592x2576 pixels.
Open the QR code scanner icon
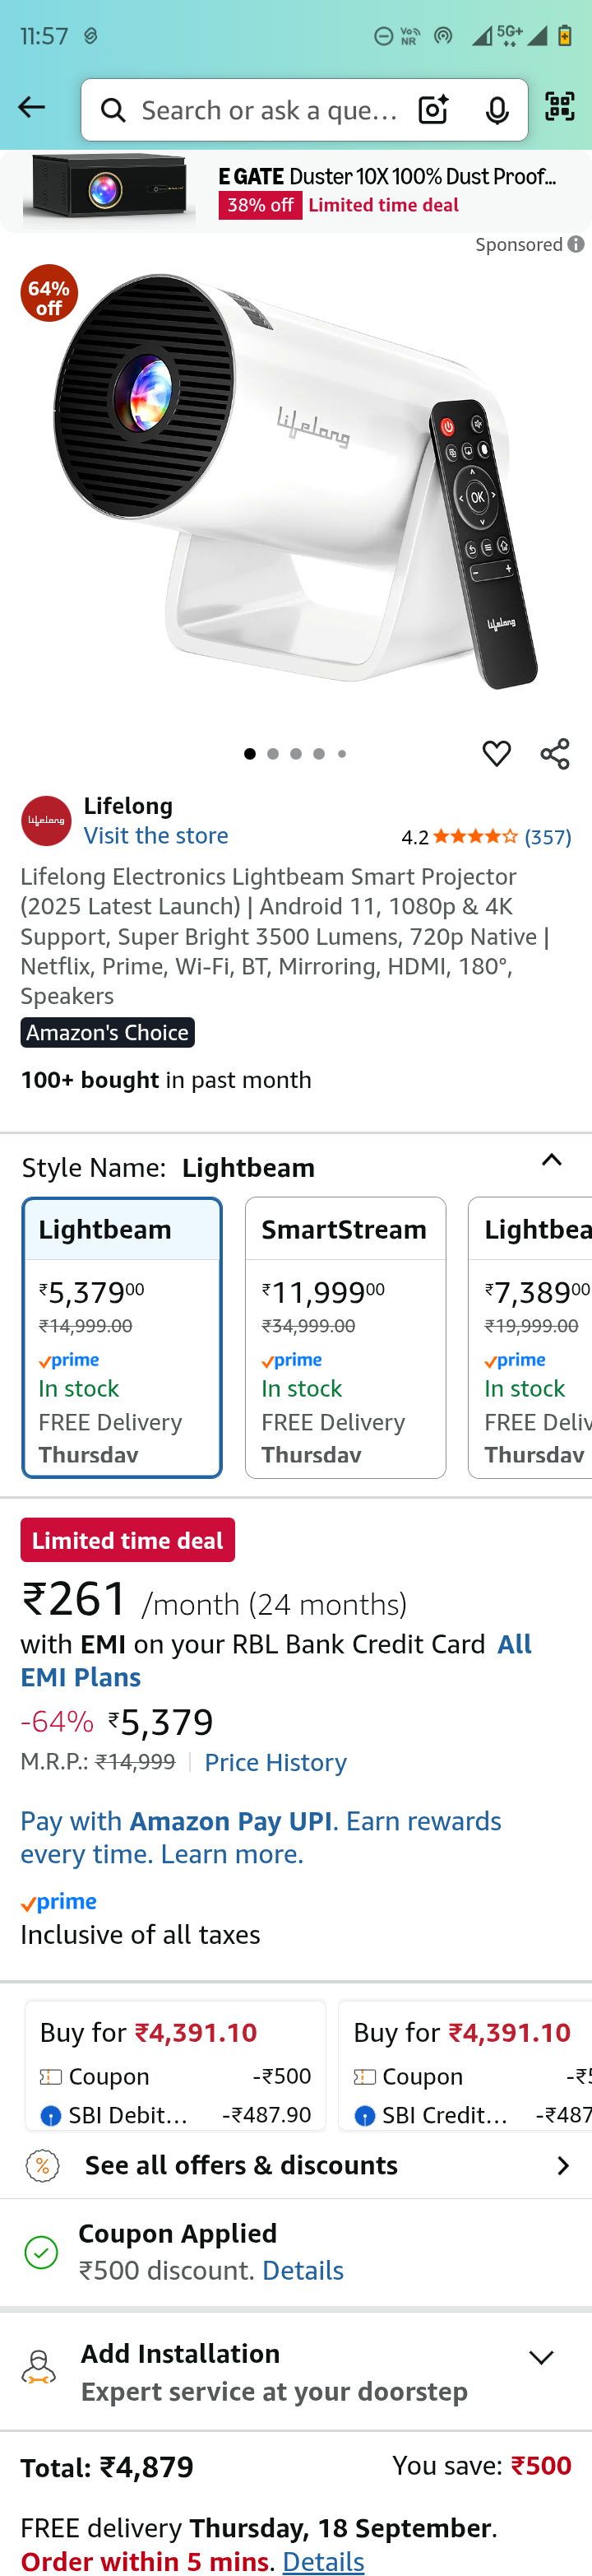click(559, 107)
